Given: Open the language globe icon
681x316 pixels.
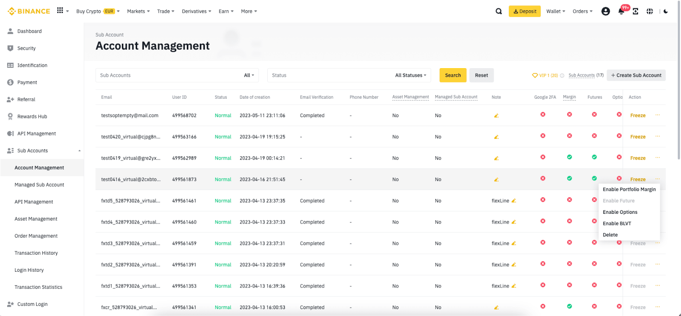Looking at the screenshot, I should point(650,11).
